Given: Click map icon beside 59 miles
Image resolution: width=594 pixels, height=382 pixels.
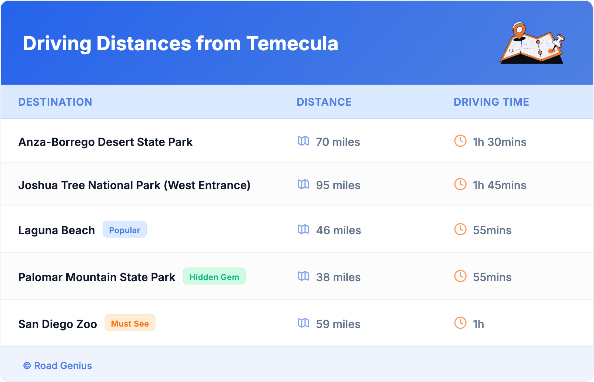Looking at the screenshot, I should [x=303, y=323].
